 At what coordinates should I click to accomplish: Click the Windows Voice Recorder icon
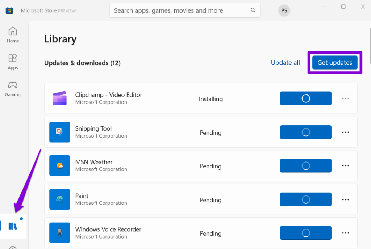[x=59, y=233]
